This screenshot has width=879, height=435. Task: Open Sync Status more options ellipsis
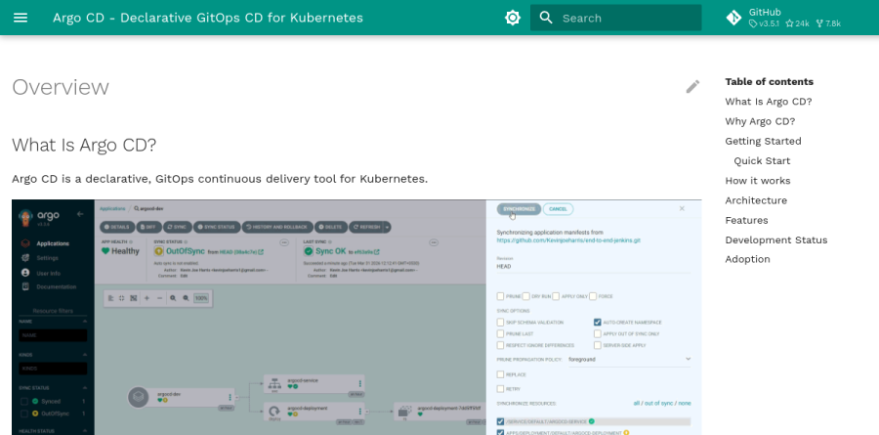(284, 242)
